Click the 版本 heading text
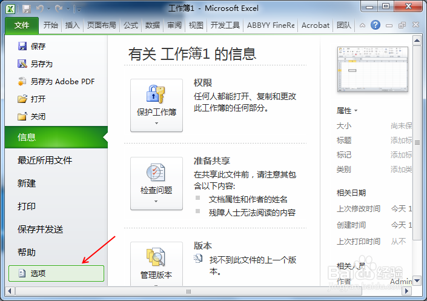Viewport: 427px width, 301px height. point(203,245)
